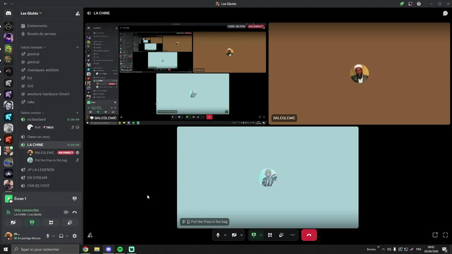Select user Naïl in ne3essland channel
The image size is (452, 254).
(54, 127)
